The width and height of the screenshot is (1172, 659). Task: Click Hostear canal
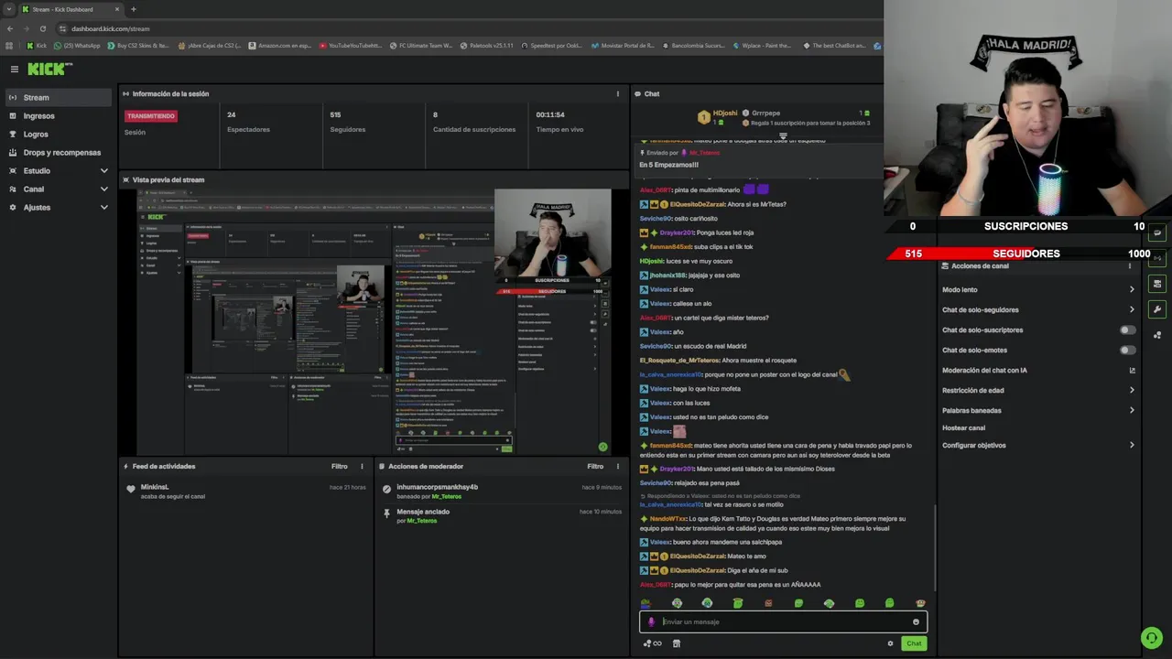(x=963, y=427)
